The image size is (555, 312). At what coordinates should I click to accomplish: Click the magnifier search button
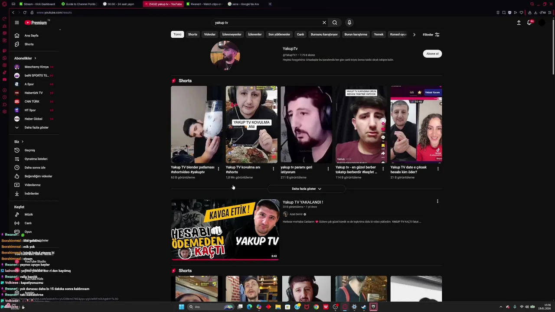(335, 23)
